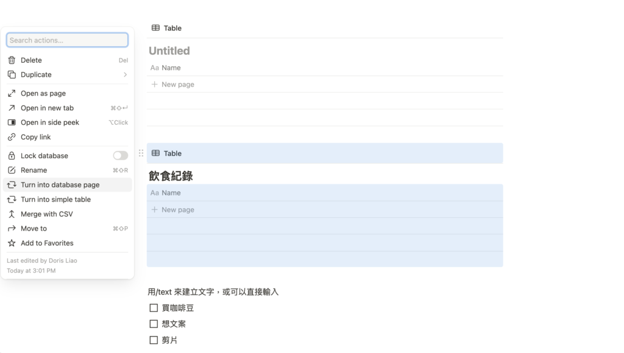Click the Merge with CSV icon
Viewport: 624px width, 353px height.
coord(12,214)
